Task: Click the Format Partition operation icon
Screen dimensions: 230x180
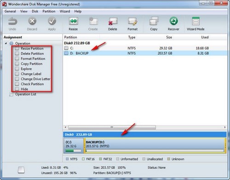Action: tap(17, 58)
